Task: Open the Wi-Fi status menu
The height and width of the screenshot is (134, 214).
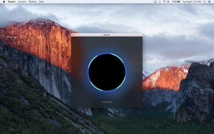Action: 164,2
